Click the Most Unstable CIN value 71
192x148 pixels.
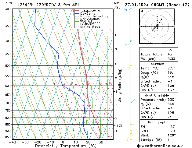(169, 117)
